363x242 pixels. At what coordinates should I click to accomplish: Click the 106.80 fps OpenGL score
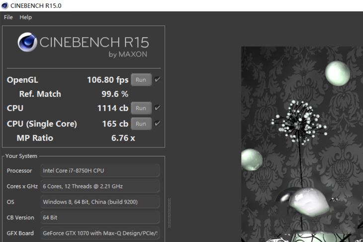pyautogui.click(x=107, y=80)
